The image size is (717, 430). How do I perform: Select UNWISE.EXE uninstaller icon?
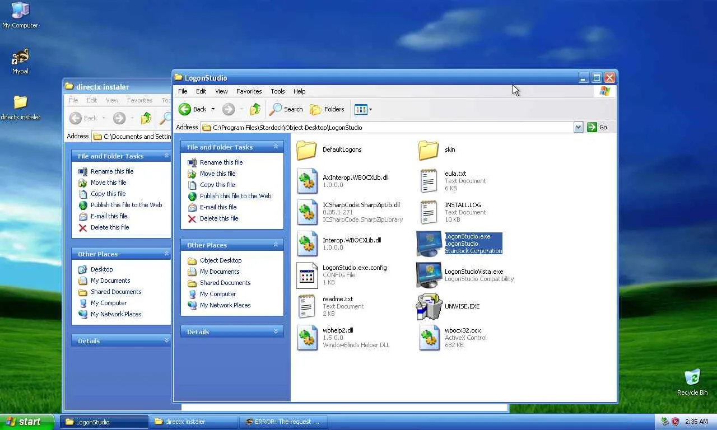point(429,306)
